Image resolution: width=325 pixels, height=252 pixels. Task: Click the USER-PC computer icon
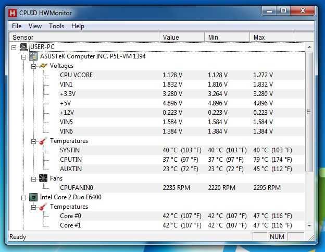[23, 47]
